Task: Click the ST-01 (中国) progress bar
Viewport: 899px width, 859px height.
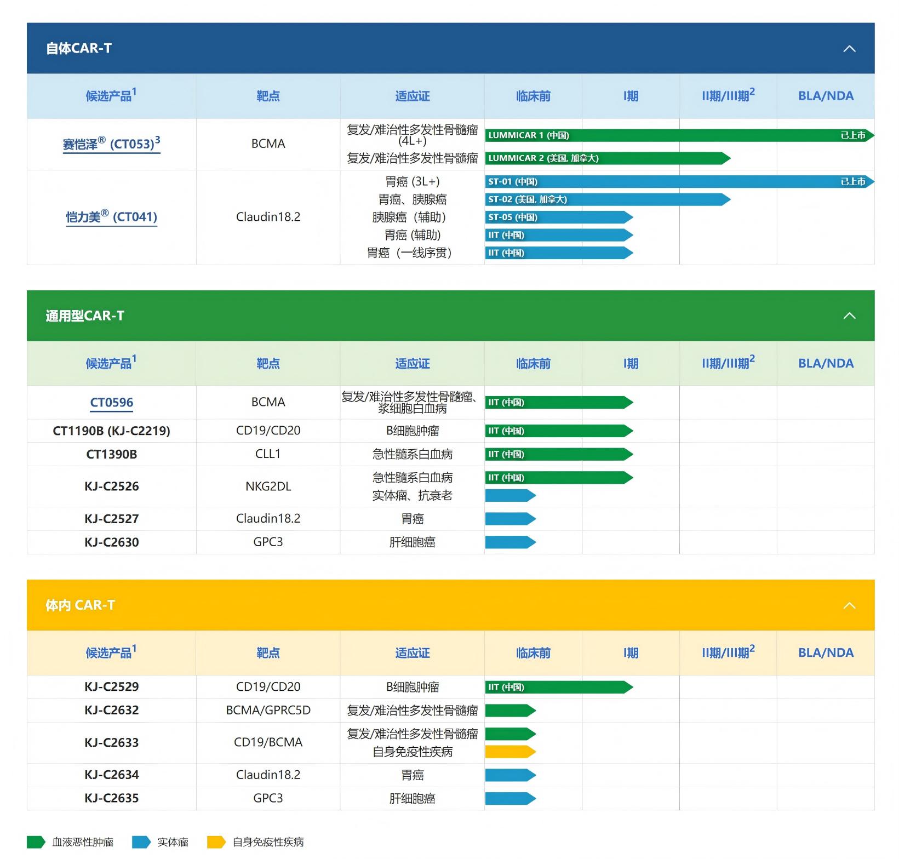Action: click(x=680, y=182)
